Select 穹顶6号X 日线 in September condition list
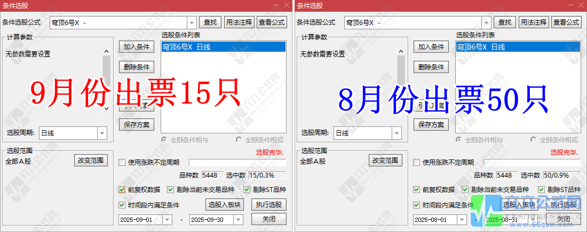This screenshot has height=232, width=587. coord(223,47)
